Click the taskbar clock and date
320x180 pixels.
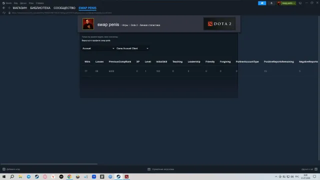point(305,176)
